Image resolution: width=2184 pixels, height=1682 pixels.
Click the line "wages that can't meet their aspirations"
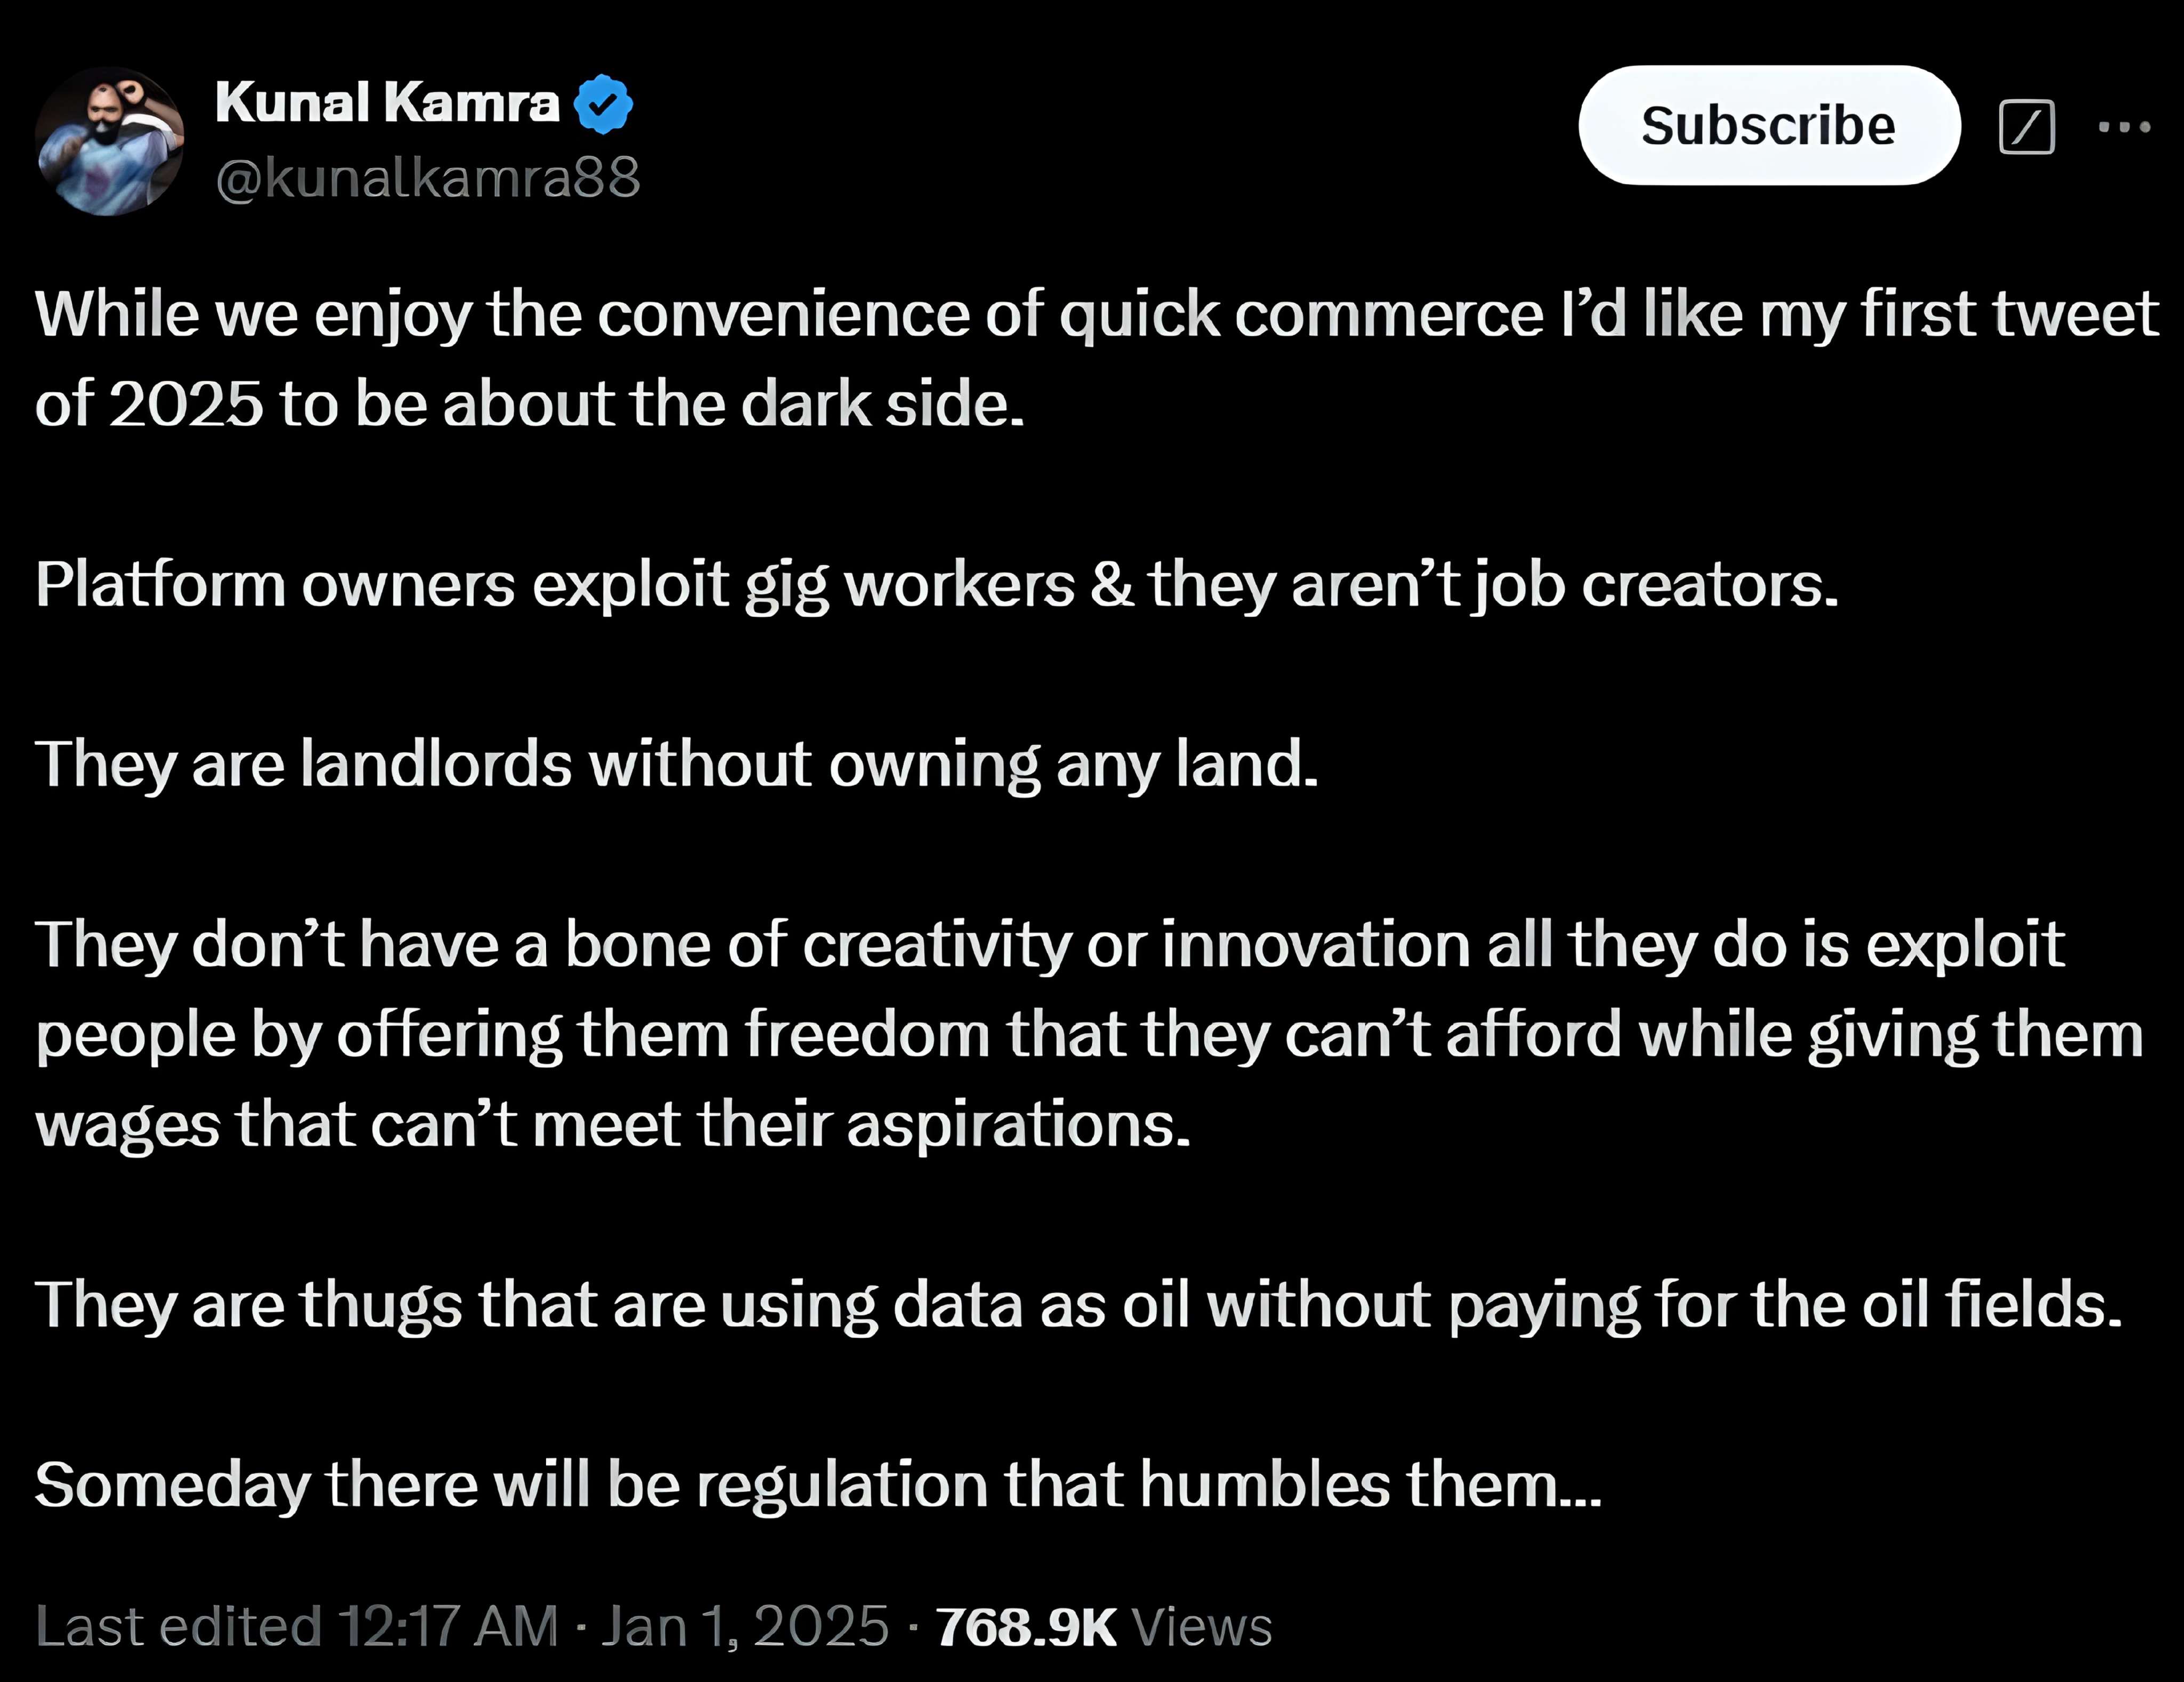click(x=613, y=1124)
